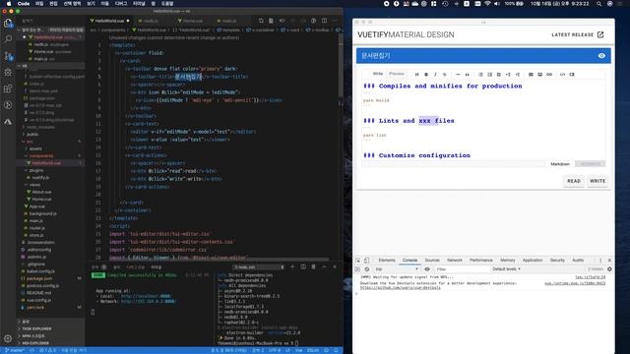Open the vue-devtools GitHub link in console
Image resolution: width=630 pixels, height=354 pixels.
point(401,288)
